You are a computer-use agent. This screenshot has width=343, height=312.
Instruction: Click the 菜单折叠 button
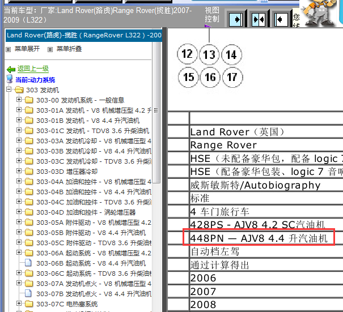[69, 49]
